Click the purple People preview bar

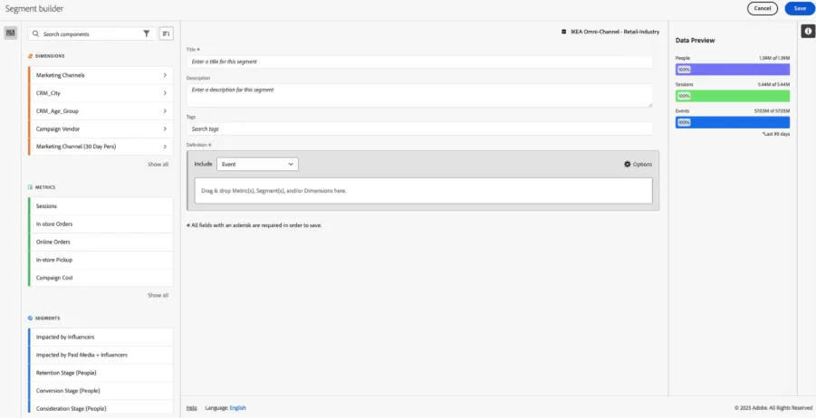click(732, 70)
